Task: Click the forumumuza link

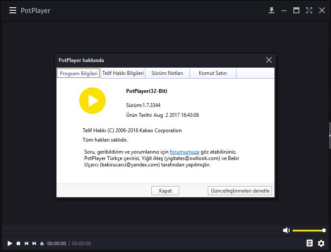Action: point(184,152)
